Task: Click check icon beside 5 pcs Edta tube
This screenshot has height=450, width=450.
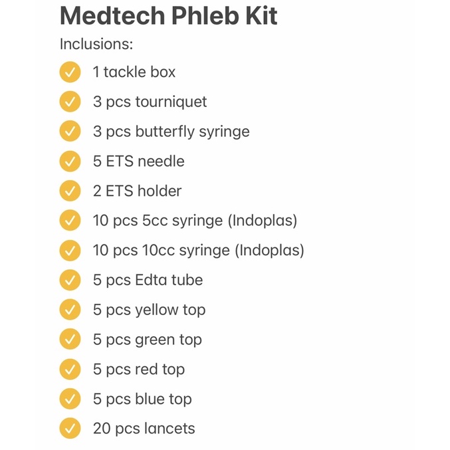Action: 70,280
